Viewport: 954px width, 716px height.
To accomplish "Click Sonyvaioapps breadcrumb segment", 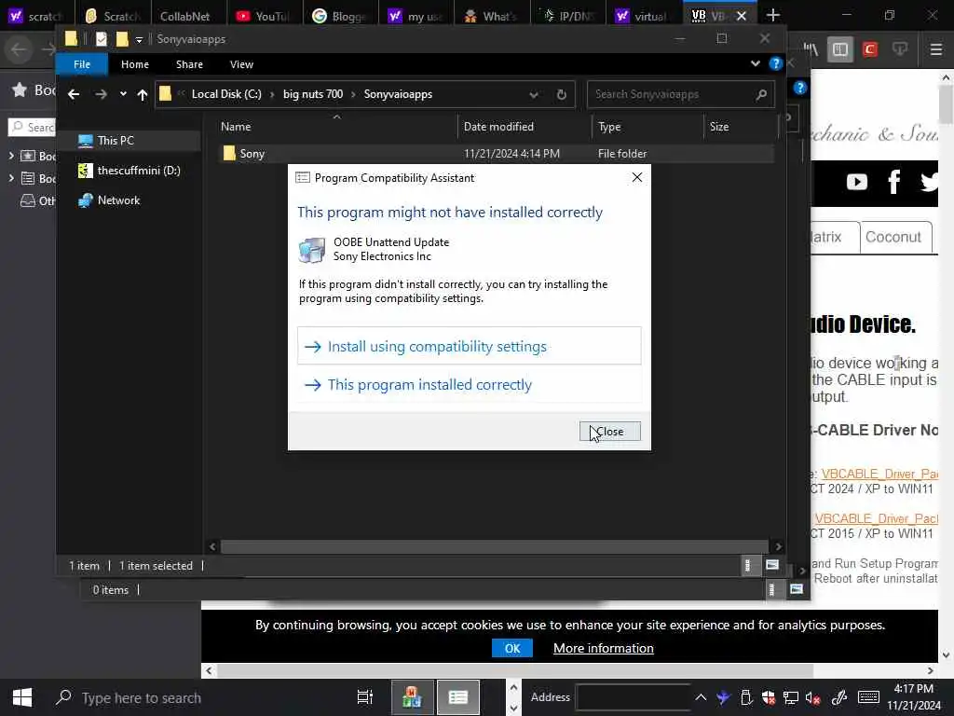I will [x=398, y=94].
